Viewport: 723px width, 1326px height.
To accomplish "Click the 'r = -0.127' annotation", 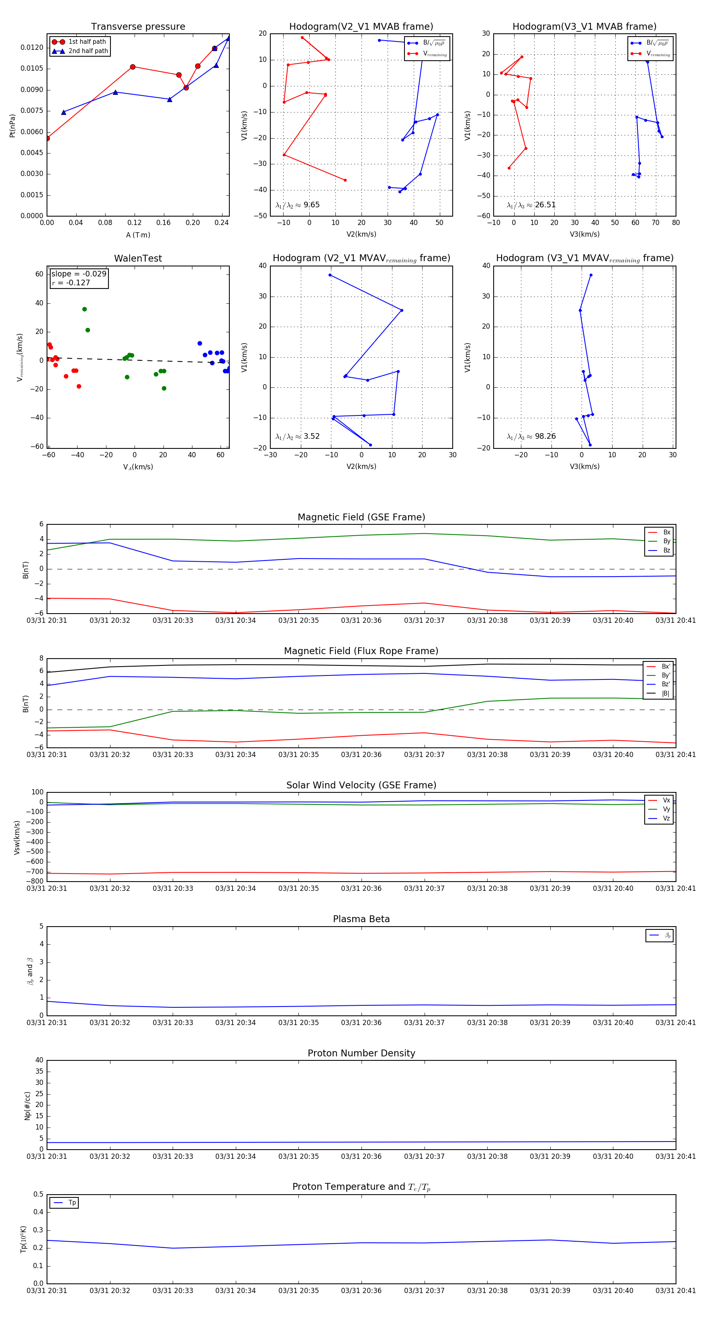I will pyautogui.click(x=71, y=282).
